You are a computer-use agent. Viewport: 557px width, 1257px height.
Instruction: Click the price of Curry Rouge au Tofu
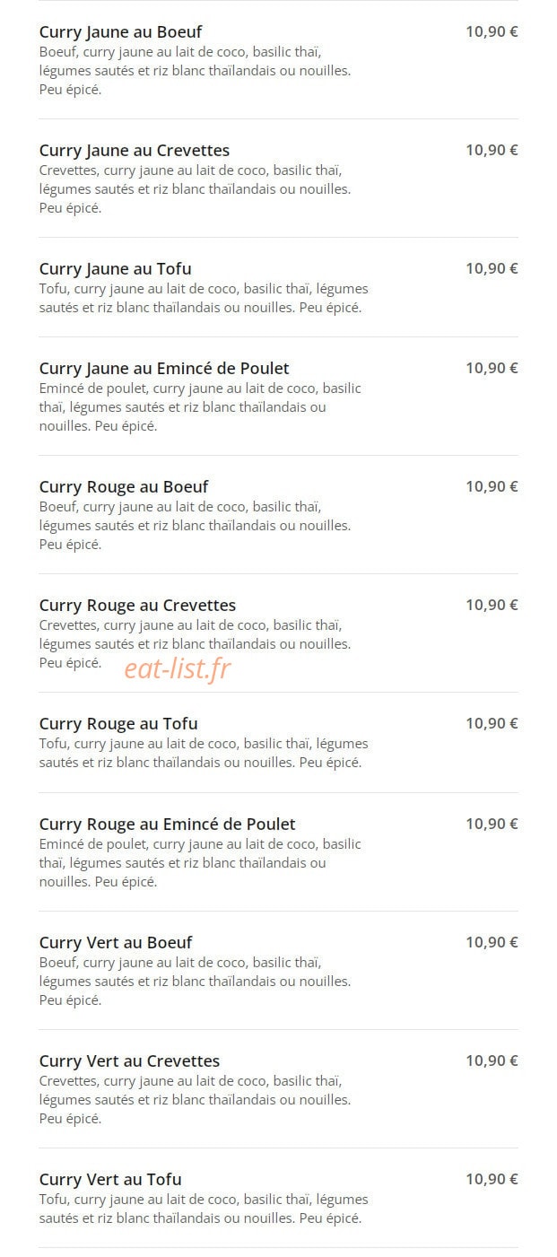pos(492,724)
